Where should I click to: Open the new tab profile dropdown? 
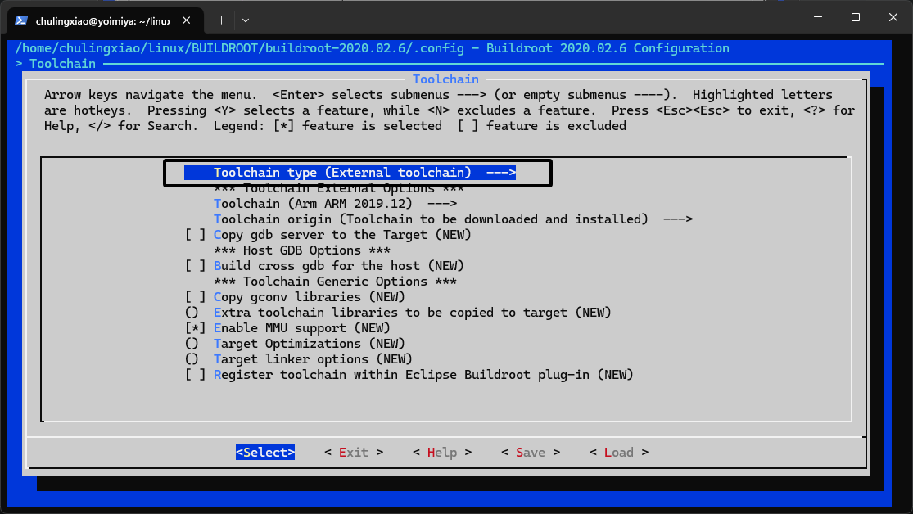point(246,20)
